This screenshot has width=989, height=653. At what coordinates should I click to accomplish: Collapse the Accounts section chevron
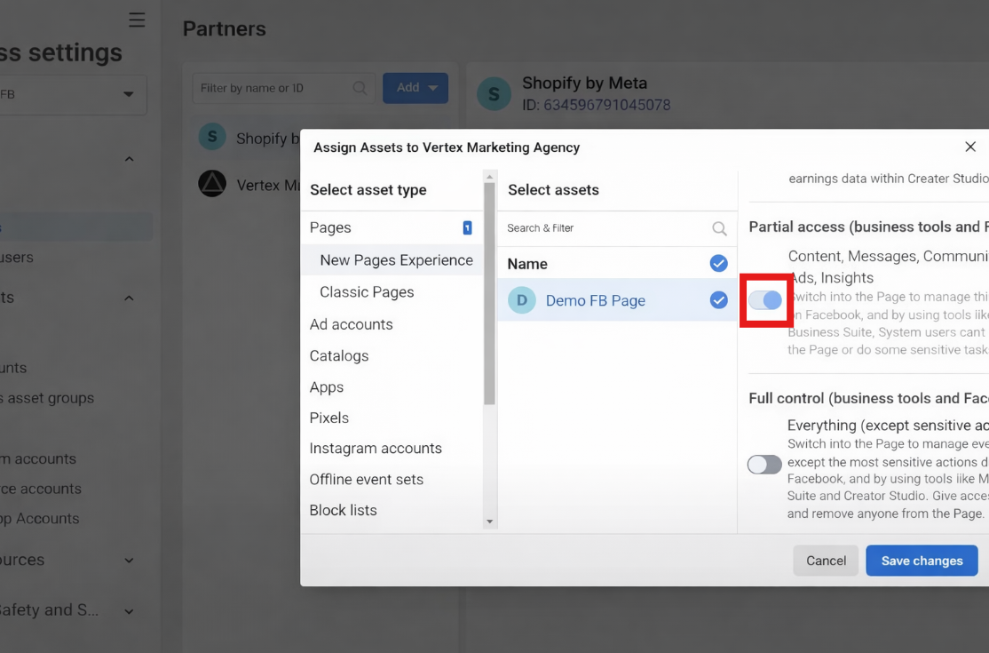click(x=129, y=297)
